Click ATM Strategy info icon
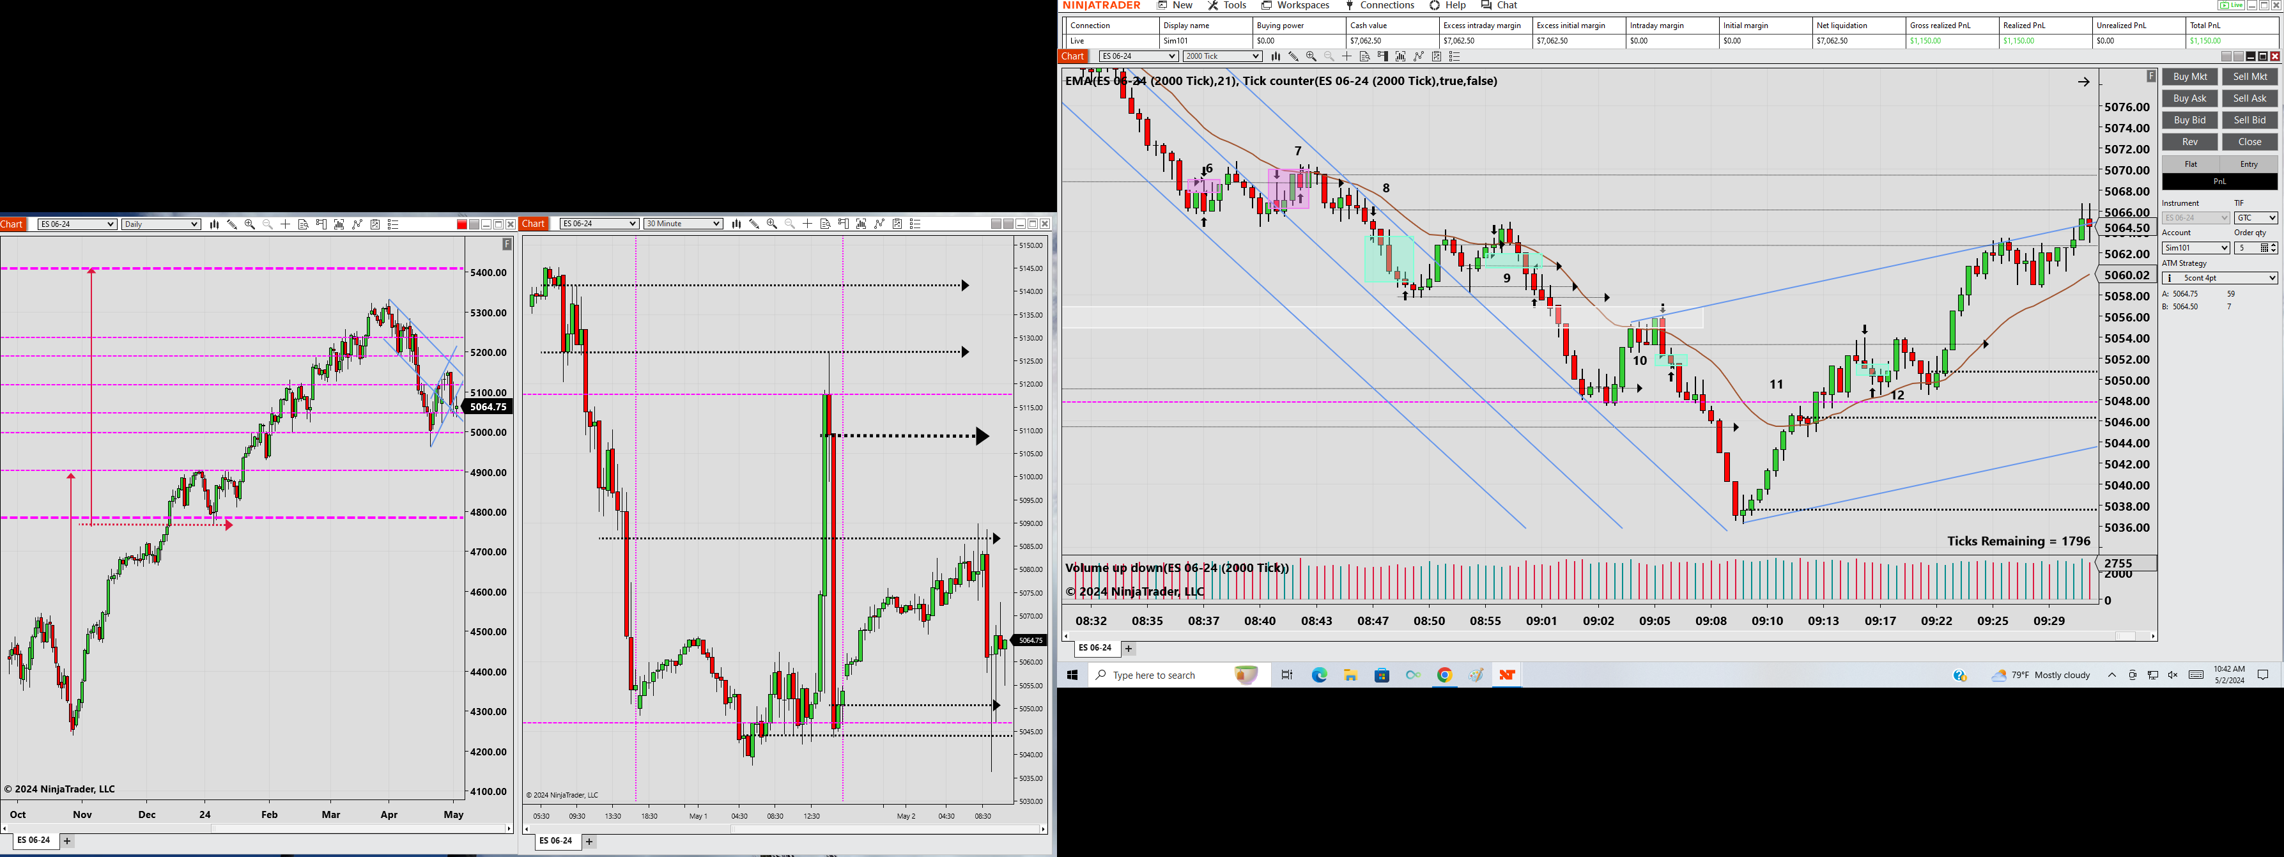 pyautogui.click(x=2169, y=278)
